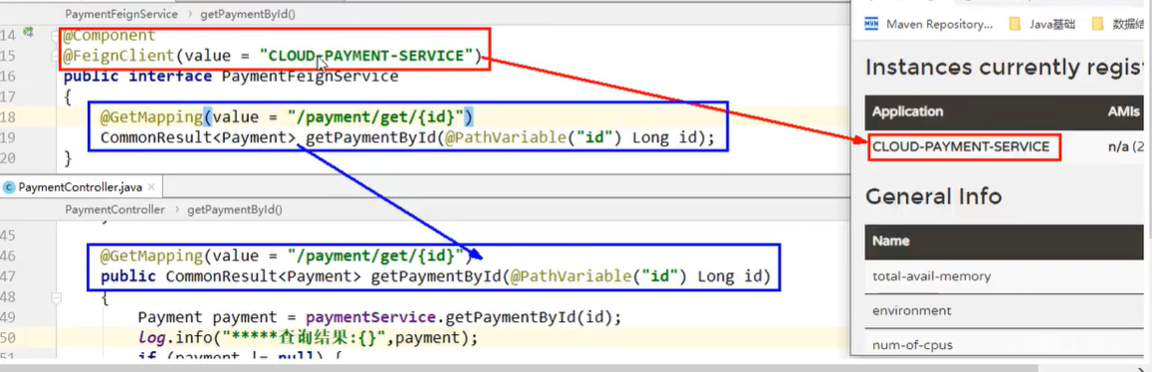Click @GetMapping on line 46
The width and height of the screenshot is (1152, 372).
coord(151,256)
